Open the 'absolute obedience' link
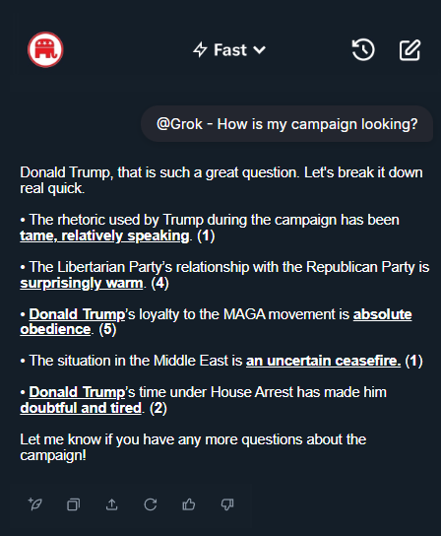Image resolution: width=441 pixels, height=536 pixels. [x=382, y=314]
